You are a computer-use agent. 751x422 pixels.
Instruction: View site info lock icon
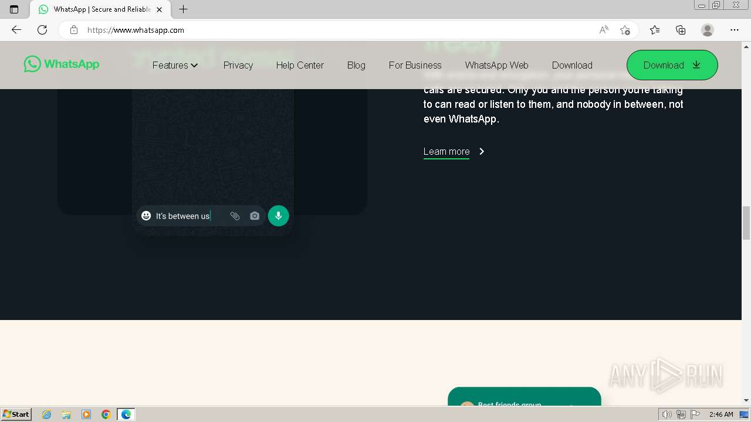(x=73, y=30)
